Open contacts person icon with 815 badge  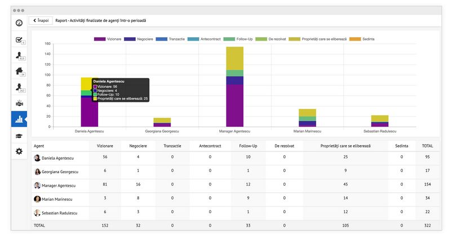click(x=19, y=55)
